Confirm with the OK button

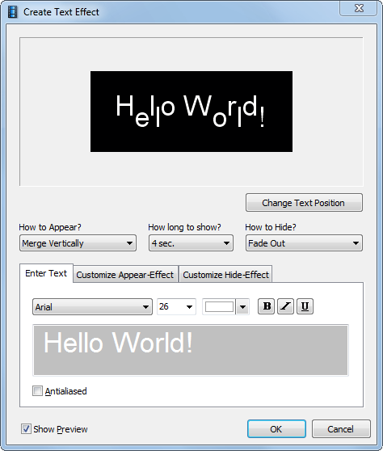click(276, 429)
